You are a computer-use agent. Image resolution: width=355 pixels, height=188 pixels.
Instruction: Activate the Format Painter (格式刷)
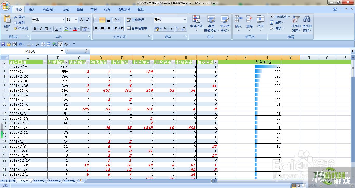(21, 28)
